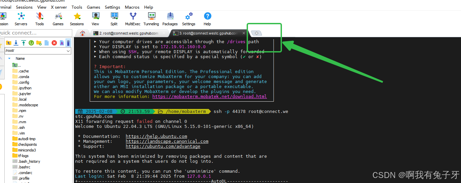Open the Tools menu
The width and height of the screenshot is (461, 183).
[77, 7]
